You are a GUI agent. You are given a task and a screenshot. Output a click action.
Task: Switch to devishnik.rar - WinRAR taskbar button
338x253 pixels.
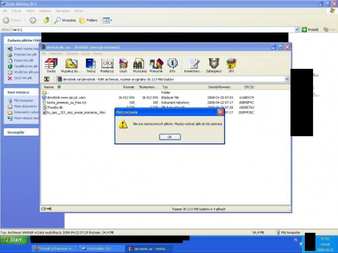[149, 249]
